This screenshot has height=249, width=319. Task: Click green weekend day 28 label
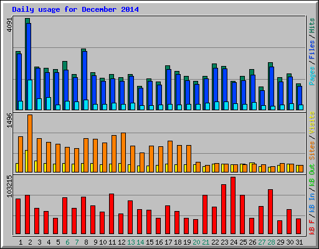pos(271,242)
